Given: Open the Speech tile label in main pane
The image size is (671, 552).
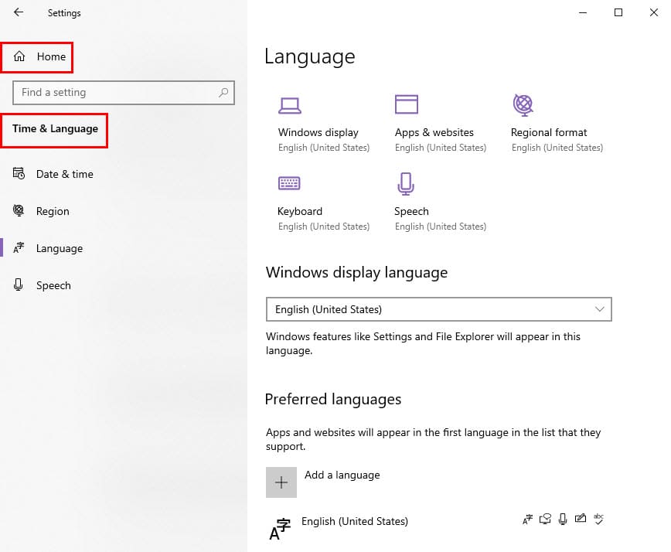Looking at the screenshot, I should pos(411,211).
